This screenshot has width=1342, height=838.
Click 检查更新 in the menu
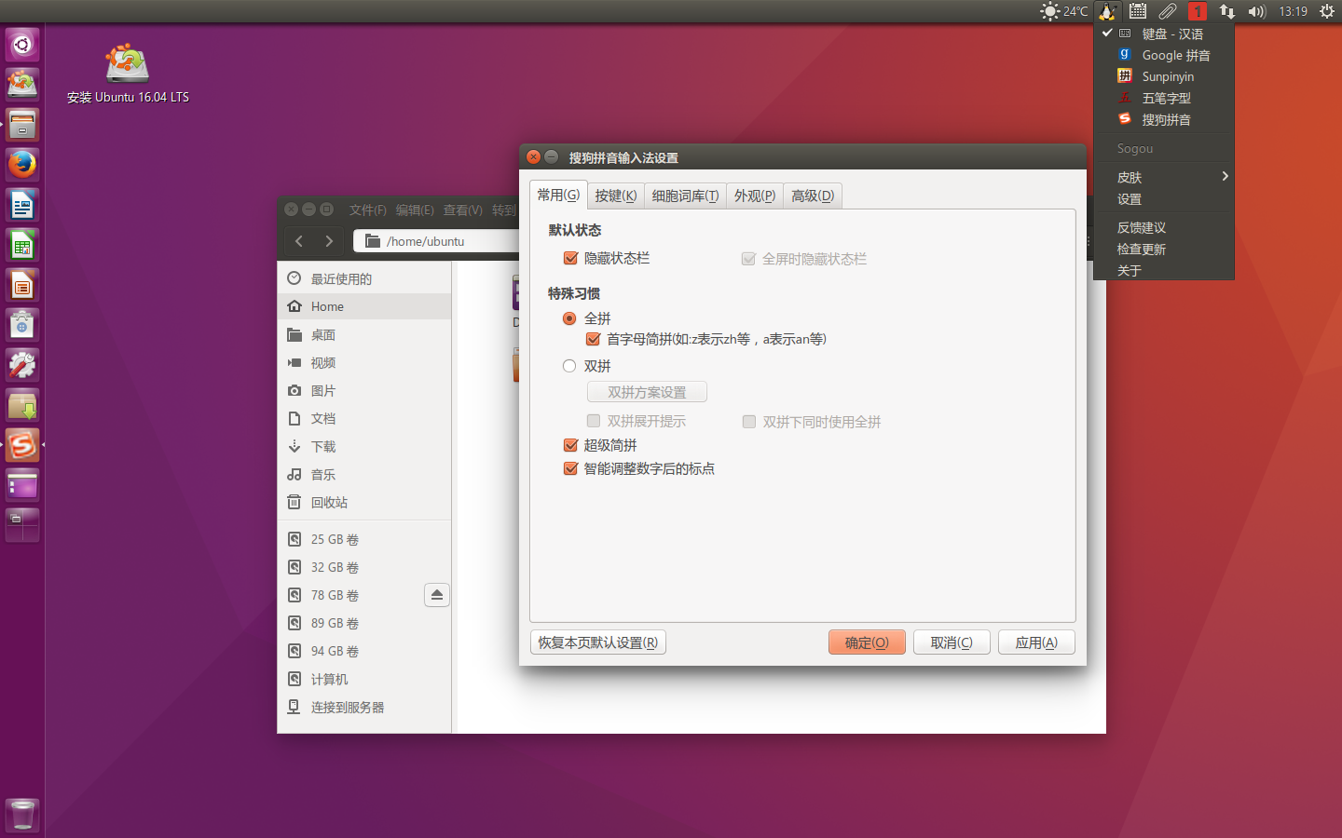coord(1164,249)
